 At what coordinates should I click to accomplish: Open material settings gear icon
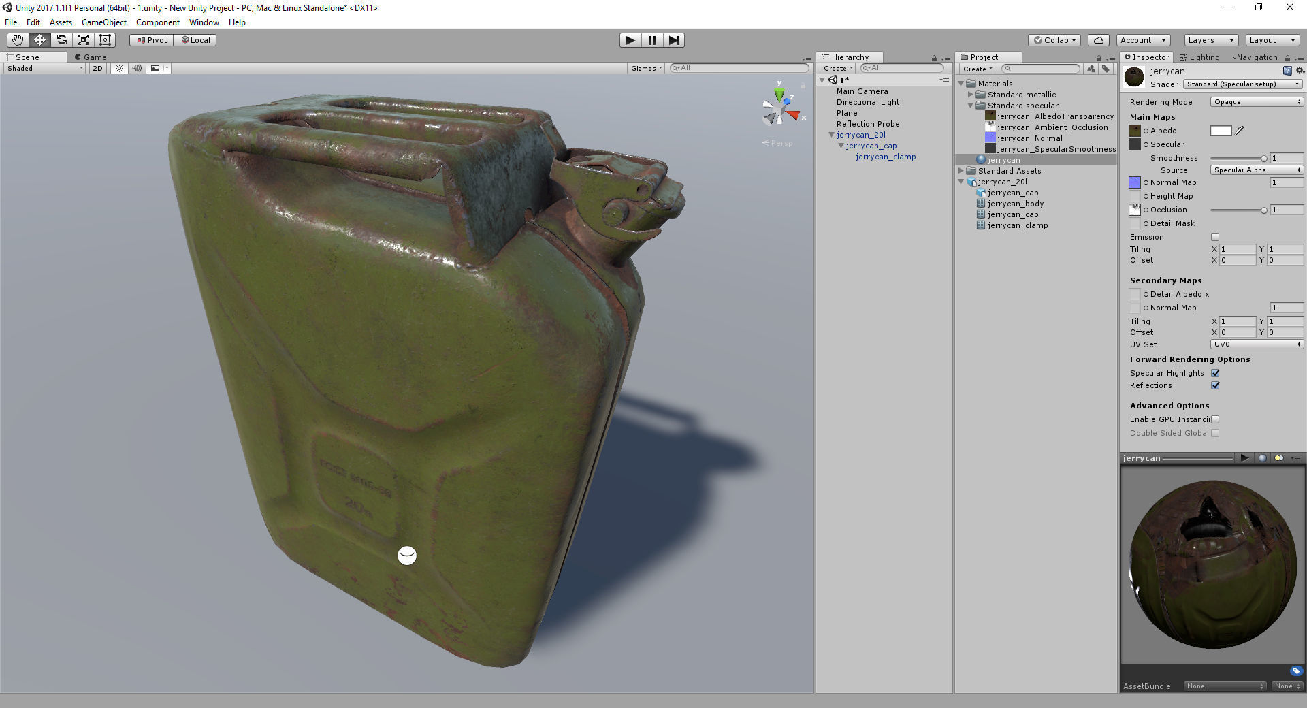tap(1300, 71)
